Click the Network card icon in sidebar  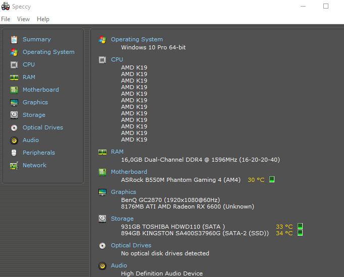pos(14,166)
